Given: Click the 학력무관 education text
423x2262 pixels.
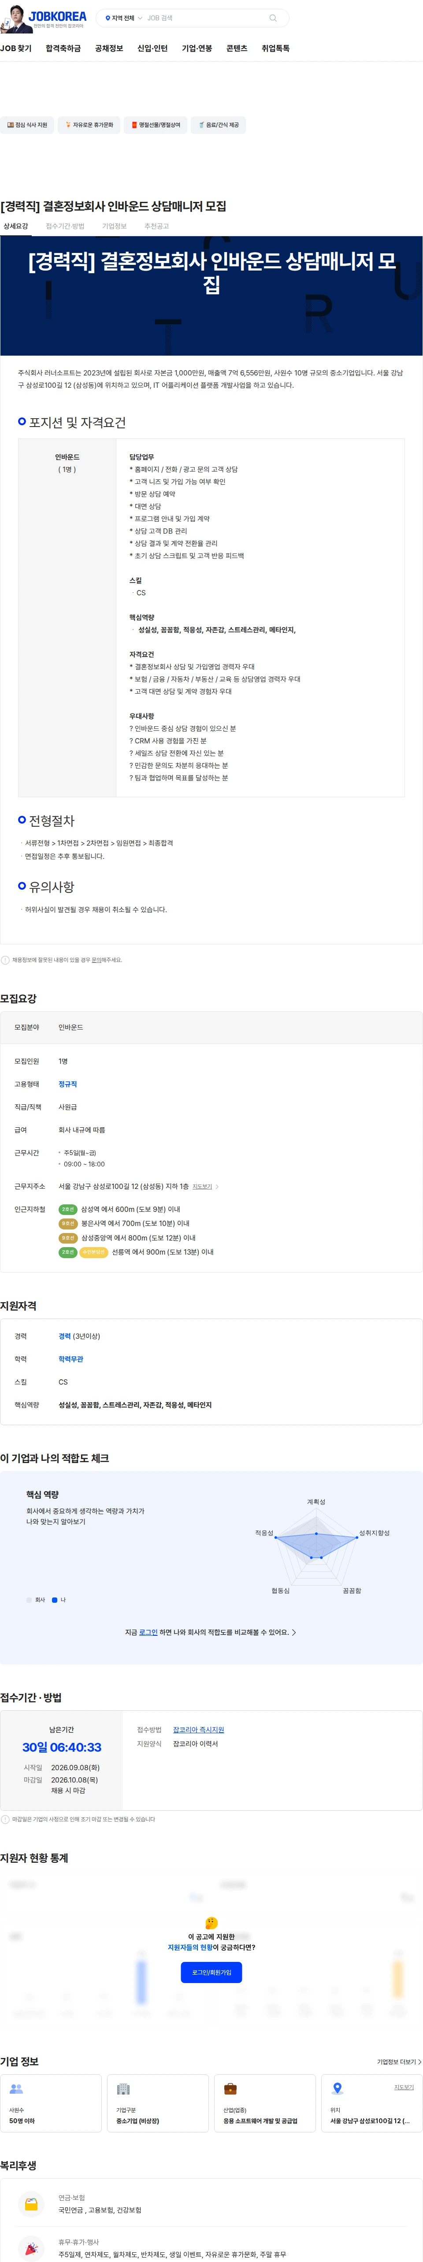Looking at the screenshot, I should tap(71, 1359).
